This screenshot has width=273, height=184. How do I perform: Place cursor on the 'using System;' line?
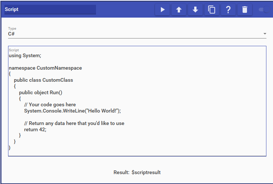tap(25, 56)
